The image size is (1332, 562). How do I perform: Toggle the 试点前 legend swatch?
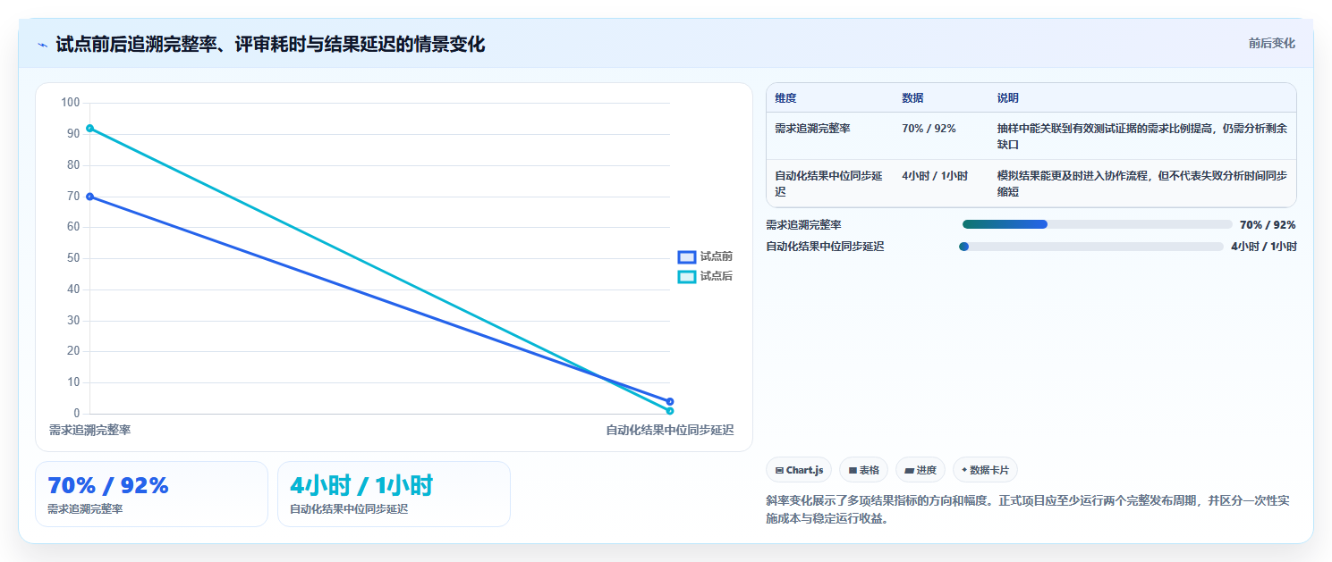(x=686, y=256)
